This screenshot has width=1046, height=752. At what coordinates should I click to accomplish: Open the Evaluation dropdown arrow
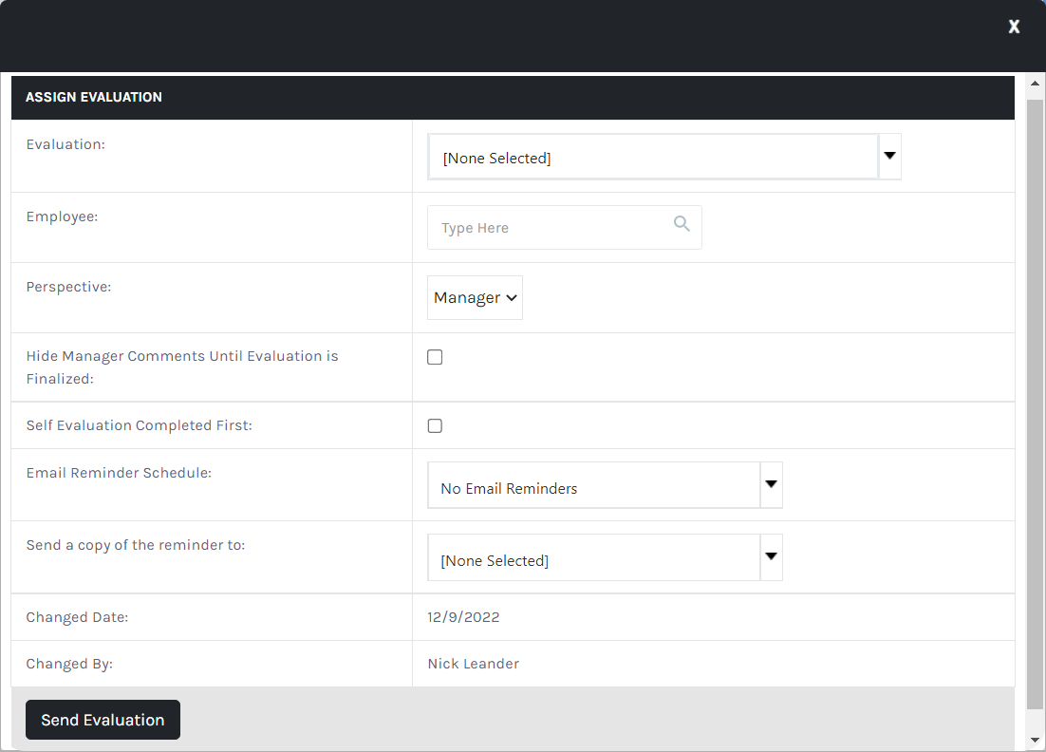pyautogui.click(x=889, y=156)
